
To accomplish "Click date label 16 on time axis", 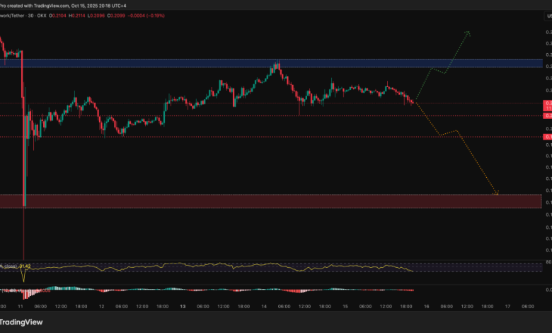I will pyautogui.click(x=427, y=305).
